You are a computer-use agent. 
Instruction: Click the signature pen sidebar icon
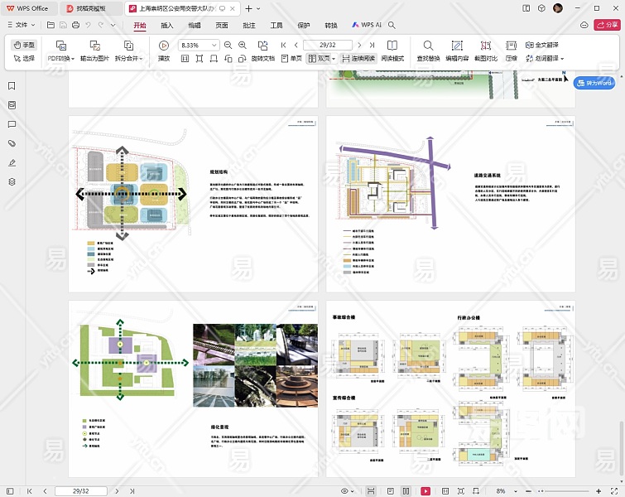(x=12, y=162)
